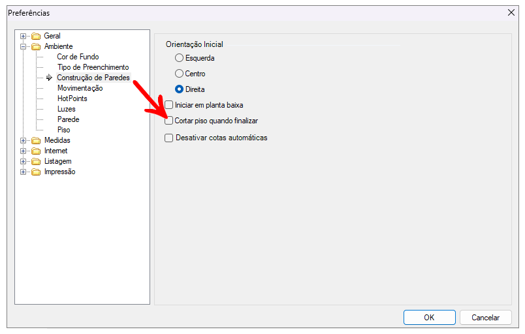
Task: Click the Medidas folder icon
Action: (36, 140)
